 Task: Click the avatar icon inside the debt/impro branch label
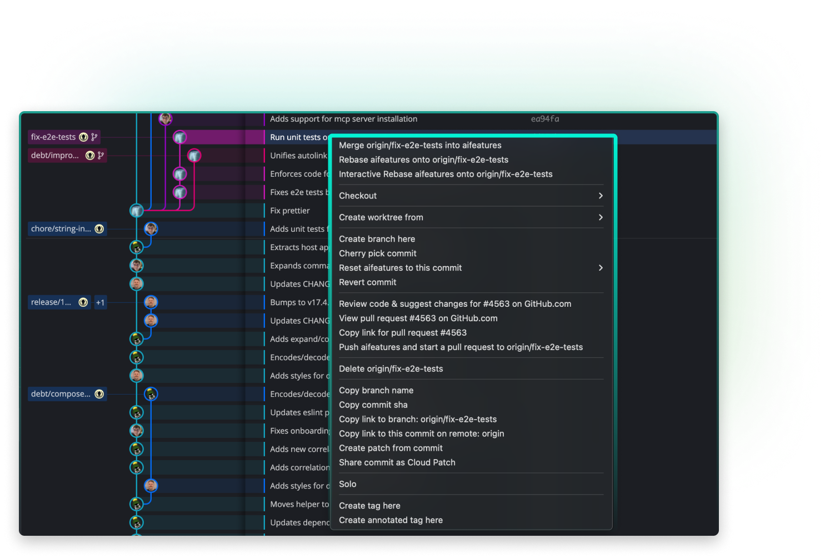[x=90, y=155]
